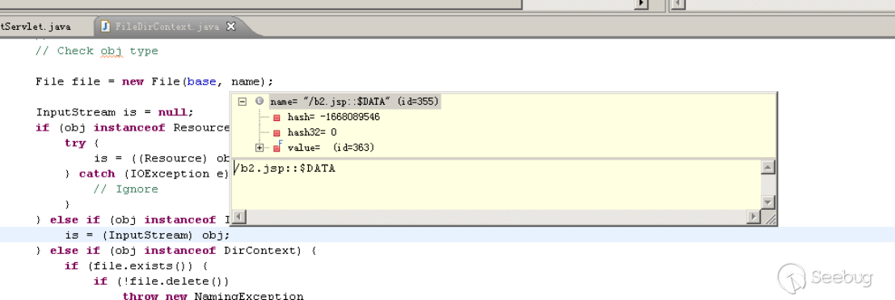Select the hash32 field red icon
This screenshot has width=895, height=300.
(x=277, y=132)
